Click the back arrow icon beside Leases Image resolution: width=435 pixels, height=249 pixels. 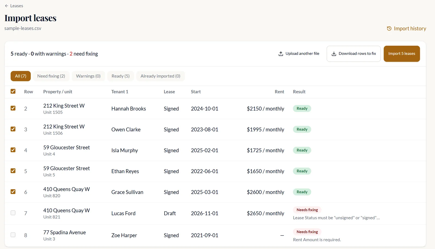pos(7,6)
